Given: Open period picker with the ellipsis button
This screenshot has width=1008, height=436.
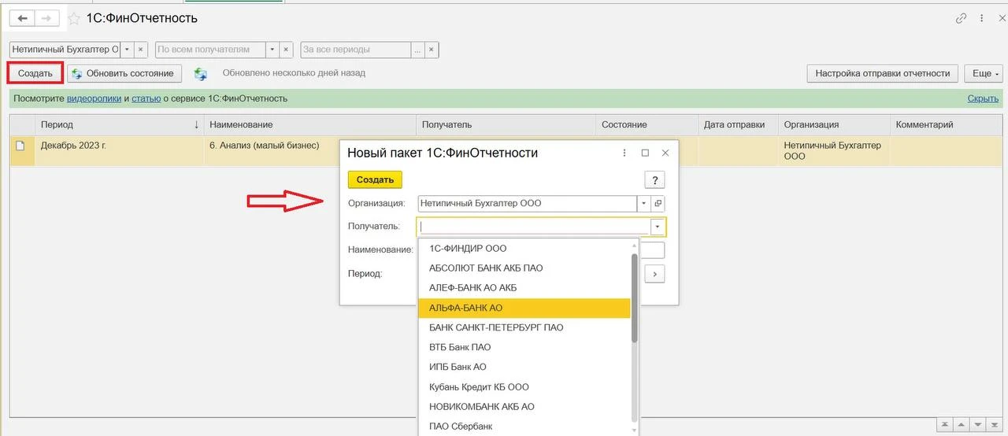Looking at the screenshot, I should [418, 50].
